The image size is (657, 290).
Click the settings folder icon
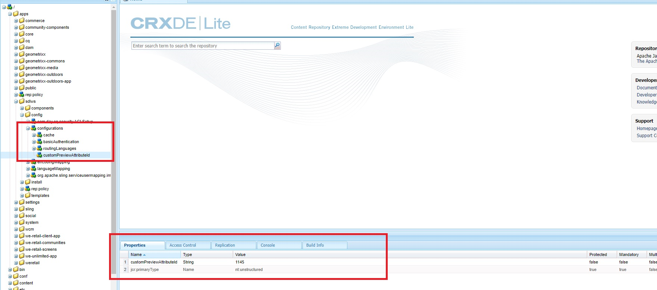[22, 202]
